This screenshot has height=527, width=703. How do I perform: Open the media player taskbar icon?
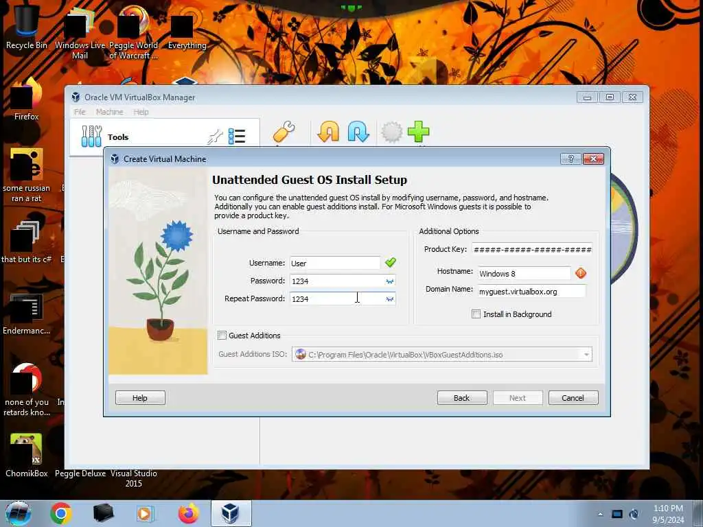tap(145, 513)
